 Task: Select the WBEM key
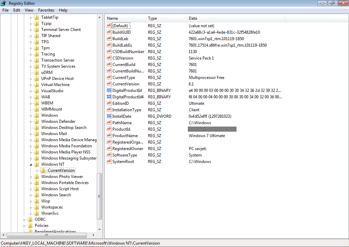coord(47,103)
